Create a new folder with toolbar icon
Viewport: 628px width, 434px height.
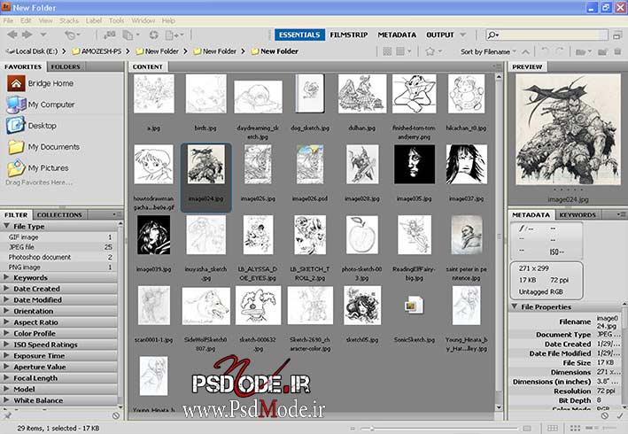click(x=603, y=51)
